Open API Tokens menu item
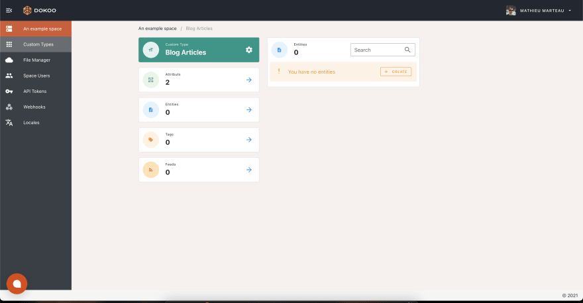583x303 pixels. click(36, 91)
